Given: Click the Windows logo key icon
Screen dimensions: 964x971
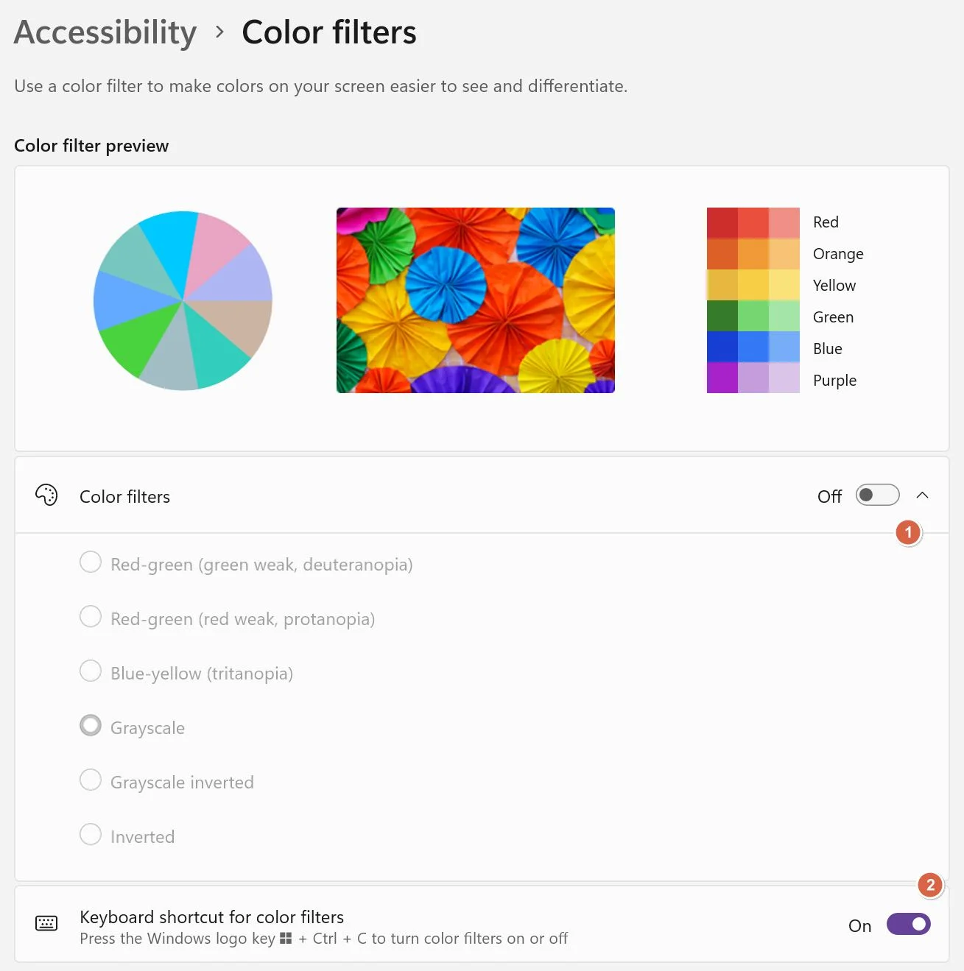Looking at the screenshot, I should pos(286,939).
